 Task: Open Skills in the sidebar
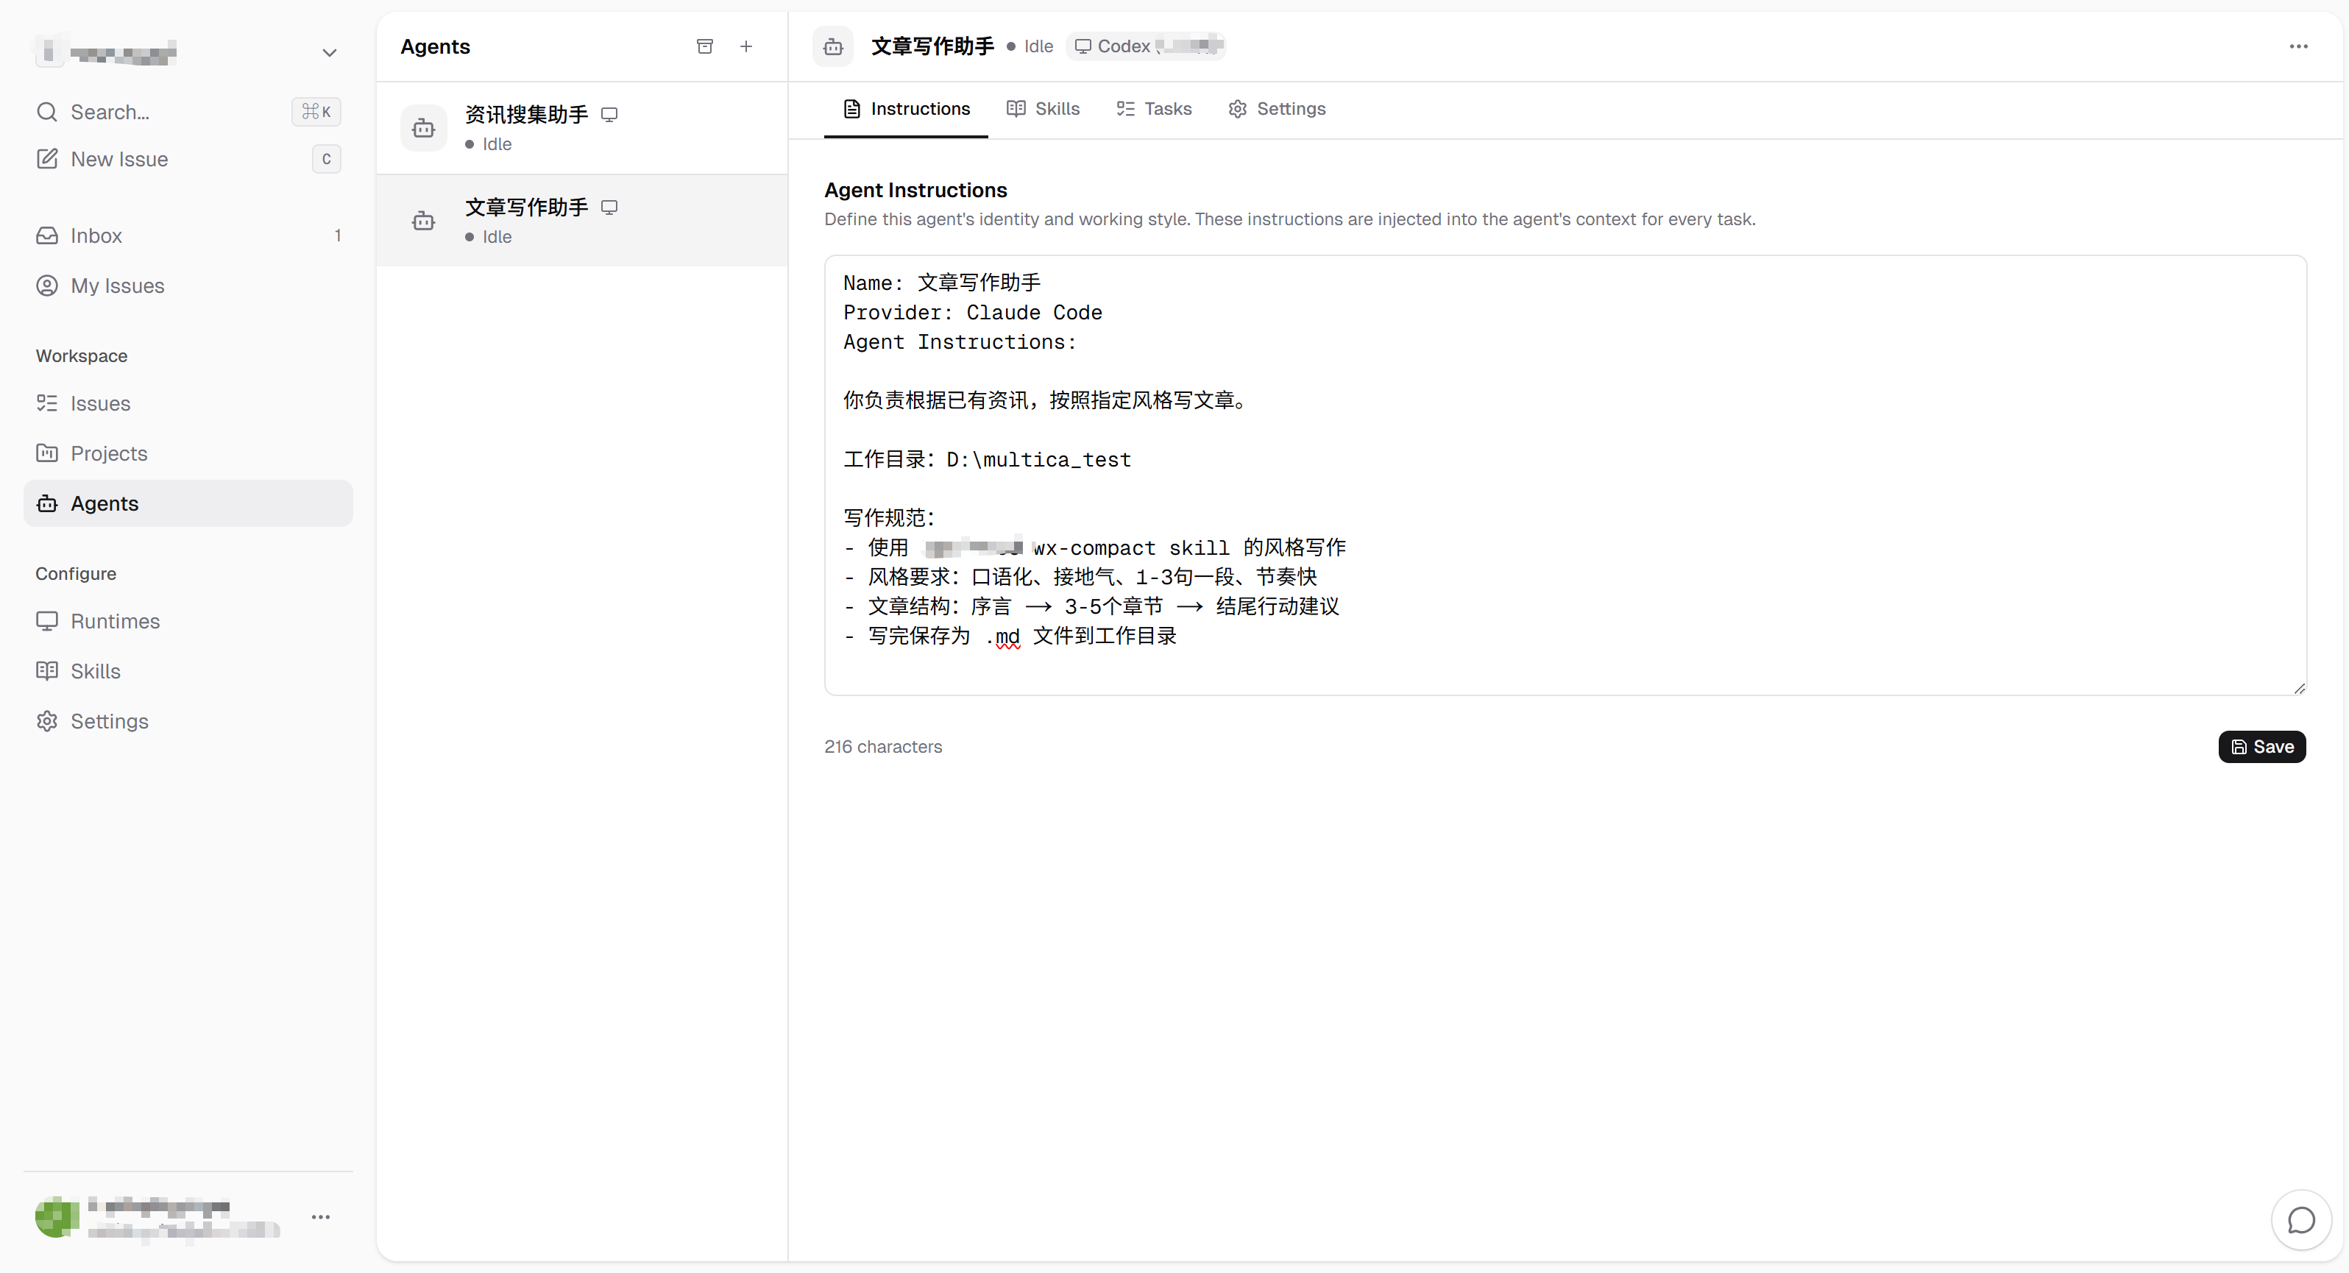(188, 671)
